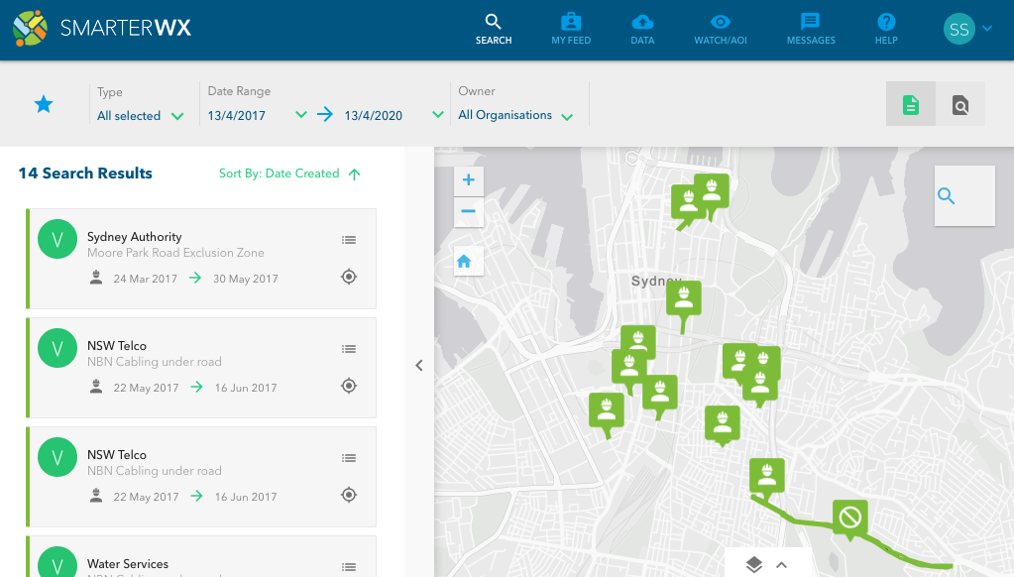Screen dimensions: 1014x577
Task: Click the SmarterWX logo
Action: click(102, 28)
